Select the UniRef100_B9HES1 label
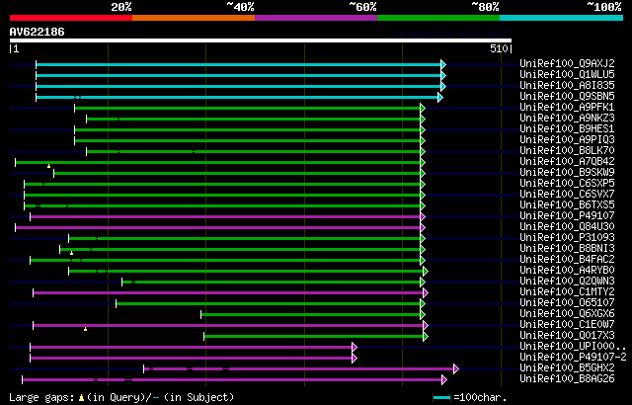This screenshot has height=405, width=632. (x=567, y=128)
